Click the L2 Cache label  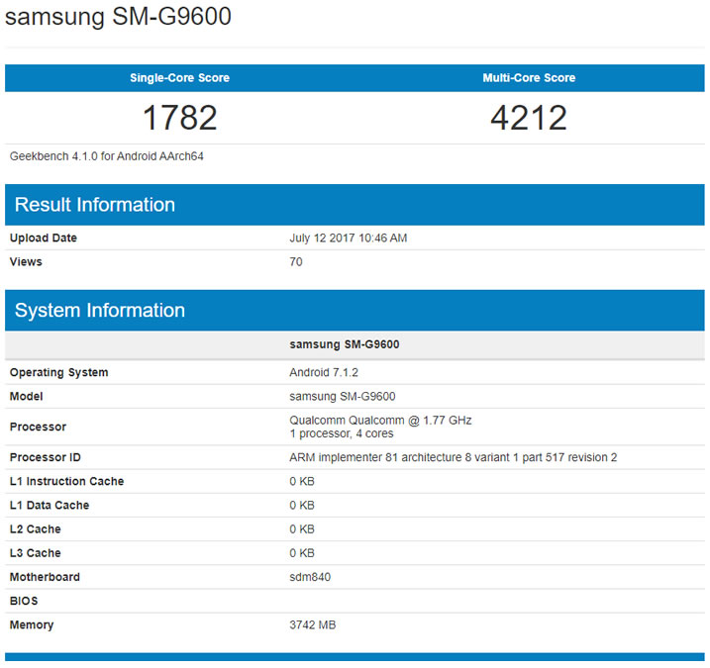pyautogui.click(x=36, y=529)
